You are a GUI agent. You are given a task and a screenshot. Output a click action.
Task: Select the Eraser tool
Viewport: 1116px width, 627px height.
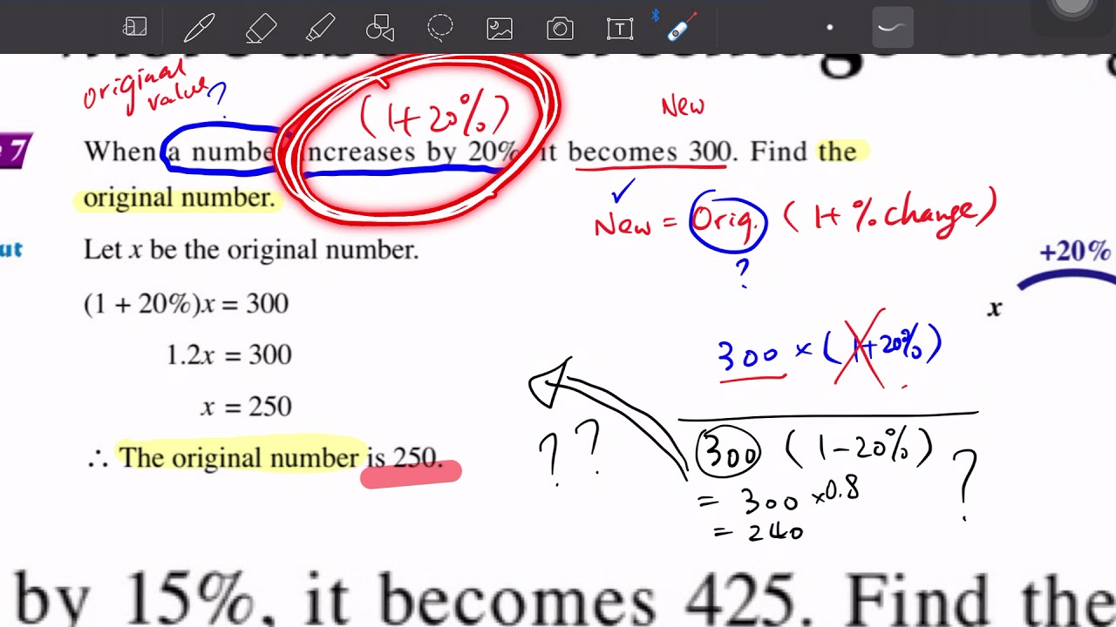[261, 28]
